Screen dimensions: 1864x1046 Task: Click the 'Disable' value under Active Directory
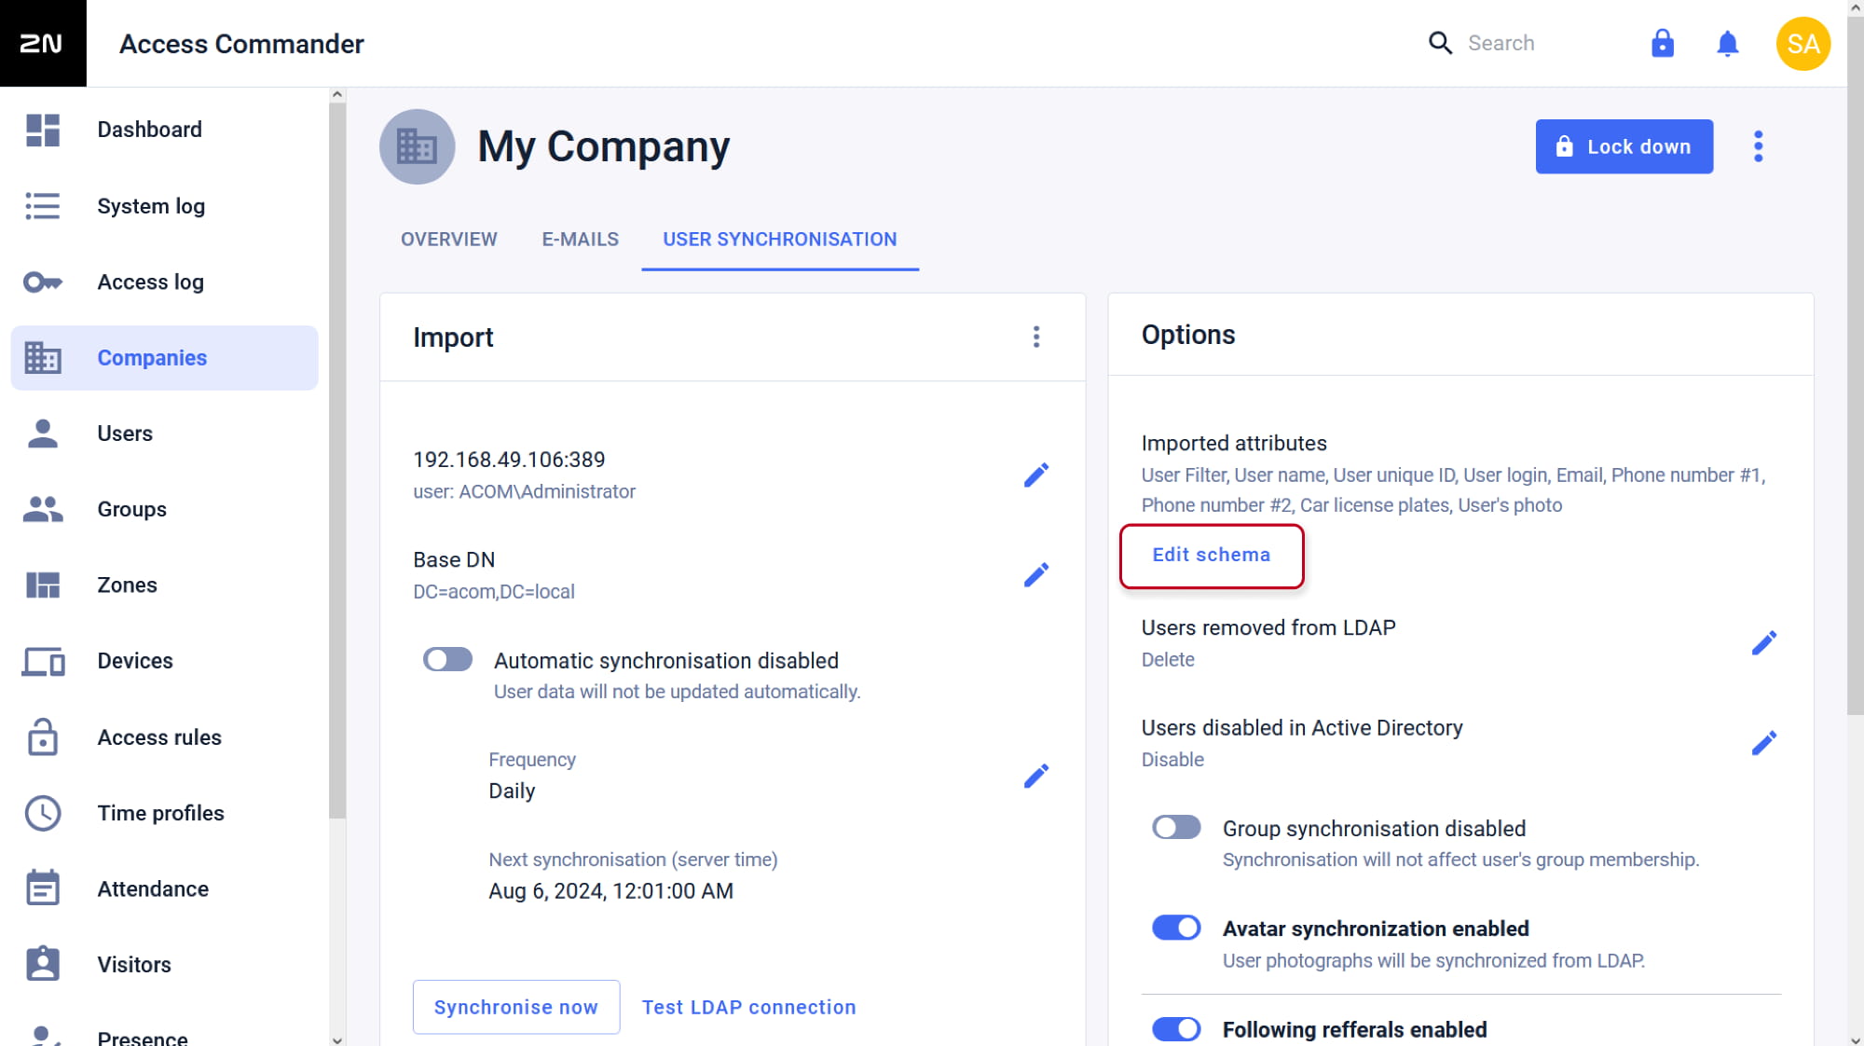tap(1172, 760)
